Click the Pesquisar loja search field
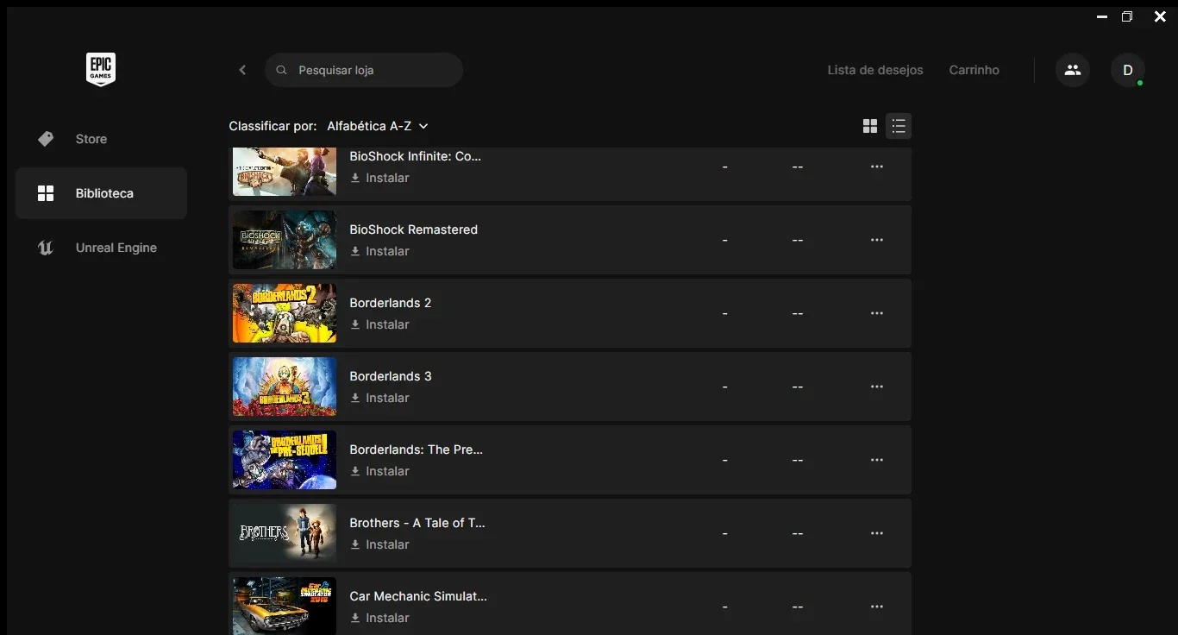 364,70
